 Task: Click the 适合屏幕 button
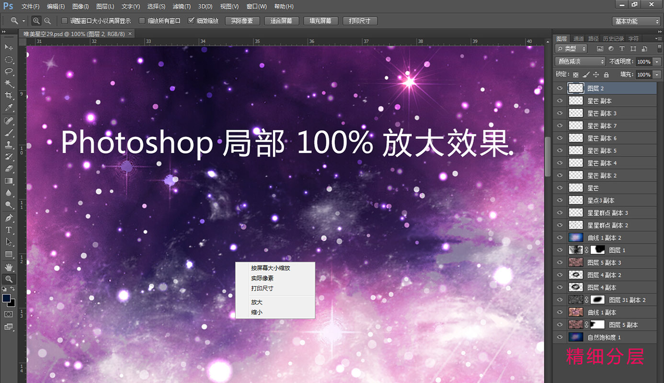tap(281, 21)
